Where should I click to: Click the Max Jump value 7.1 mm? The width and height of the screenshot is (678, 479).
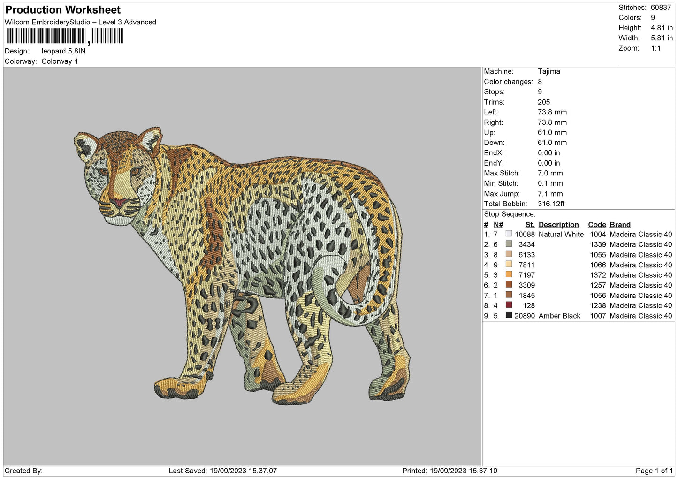point(550,194)
